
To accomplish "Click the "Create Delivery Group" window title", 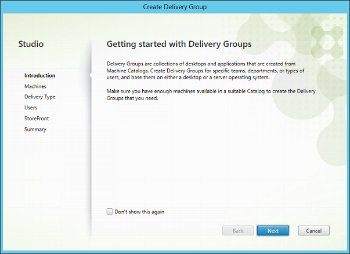I will (175, 7).
